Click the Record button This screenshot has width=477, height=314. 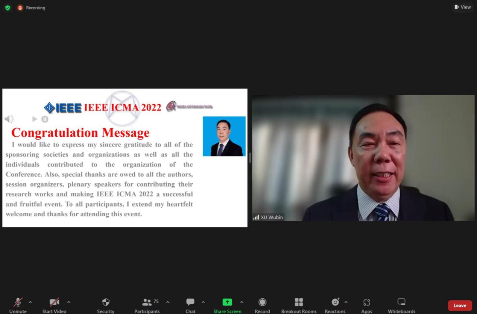262,305
